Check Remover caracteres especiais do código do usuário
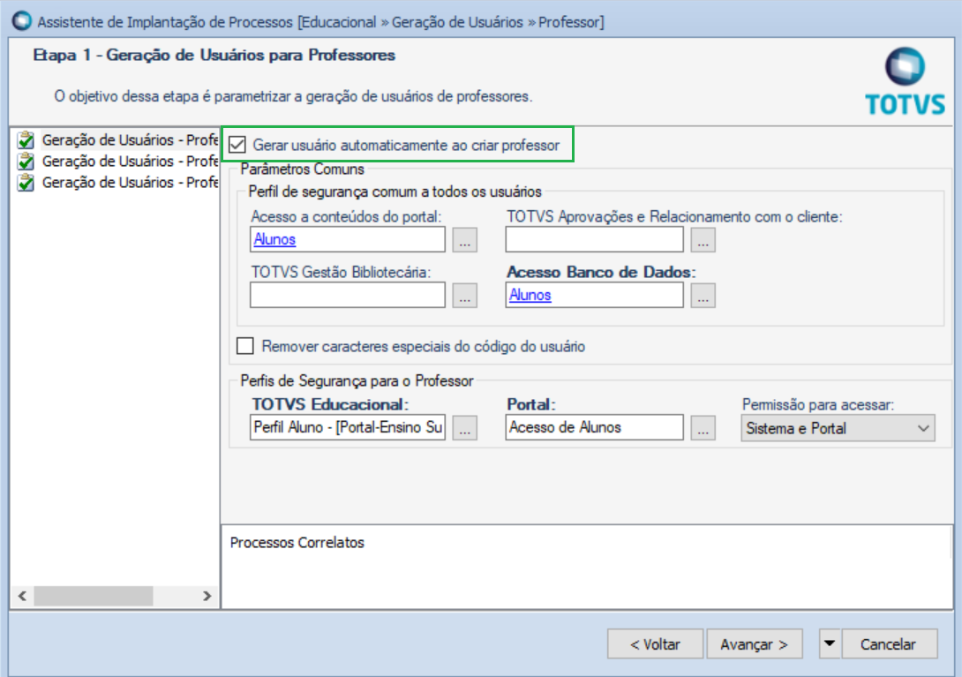Screen dimensions: 962x677 245,345
